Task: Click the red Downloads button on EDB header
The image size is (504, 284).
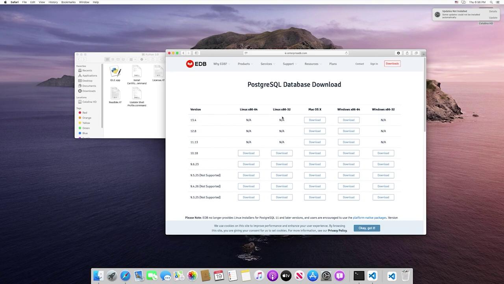Action: click(x=392, y=64)
